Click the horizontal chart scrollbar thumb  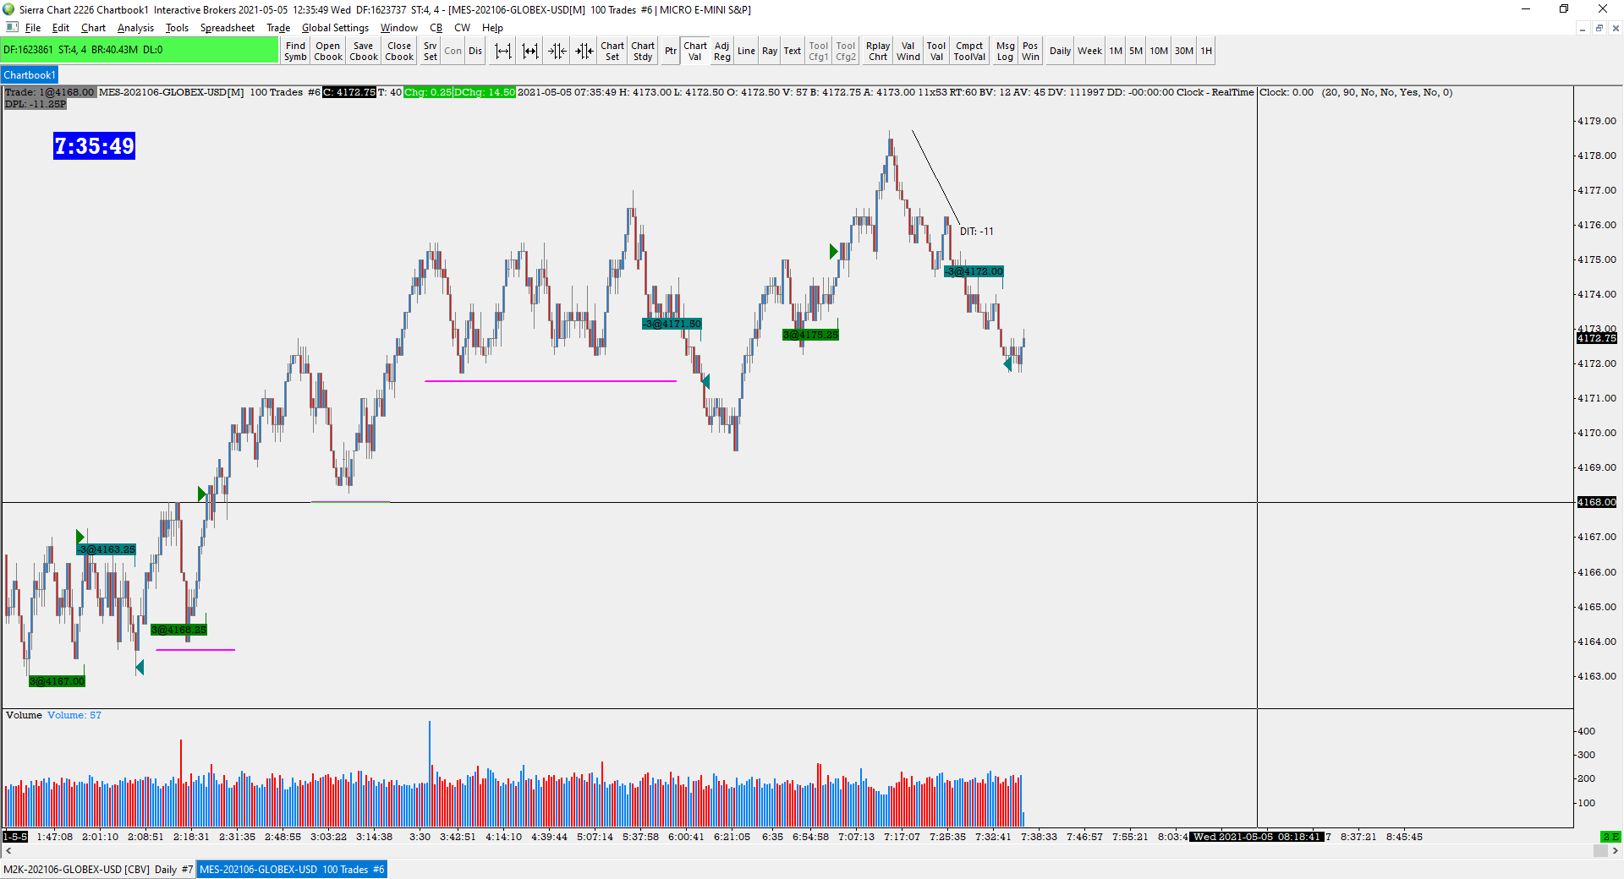point(1600,851)
